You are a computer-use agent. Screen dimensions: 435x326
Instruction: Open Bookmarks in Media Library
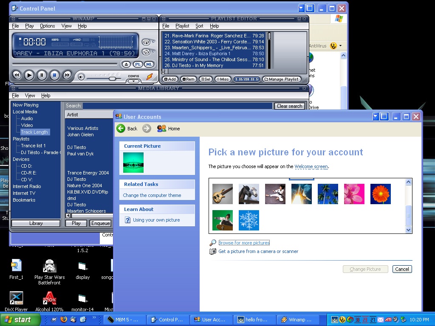pos(24,200)
